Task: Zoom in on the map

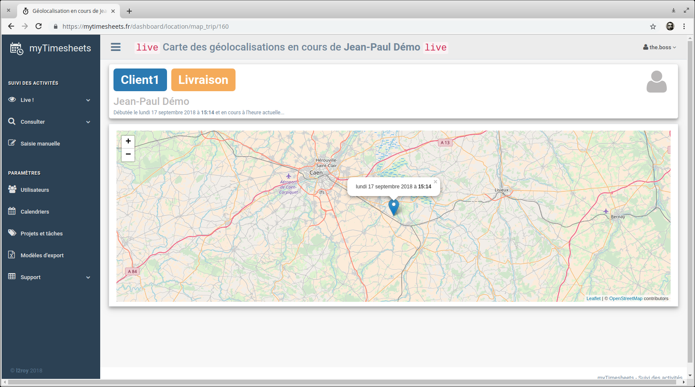Action: point(128,141)
